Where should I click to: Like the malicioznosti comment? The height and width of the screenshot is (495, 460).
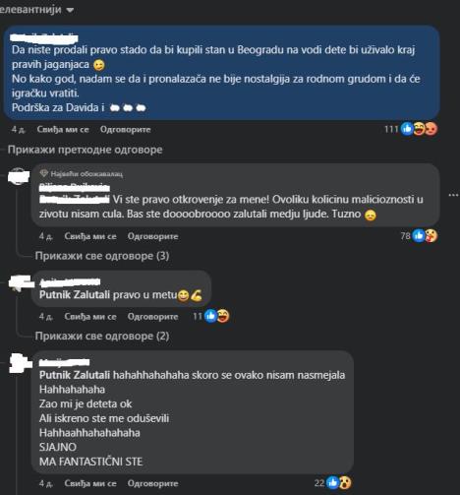point(90,236)
